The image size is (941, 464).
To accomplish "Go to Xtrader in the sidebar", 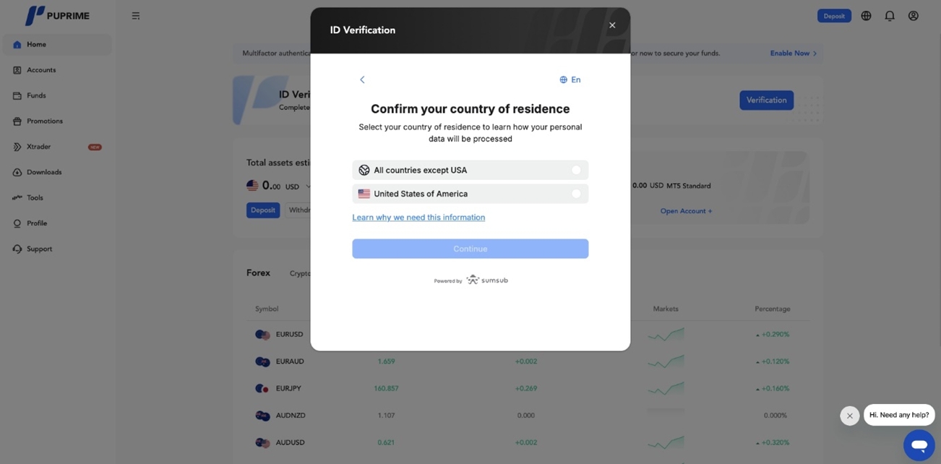I will pyautogui.click(x=39, y=147).
